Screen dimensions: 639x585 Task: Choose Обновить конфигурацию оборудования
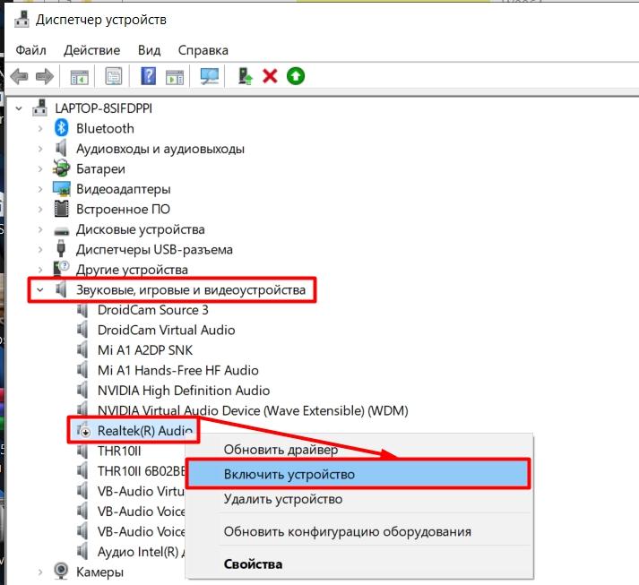tap(358, 531)
